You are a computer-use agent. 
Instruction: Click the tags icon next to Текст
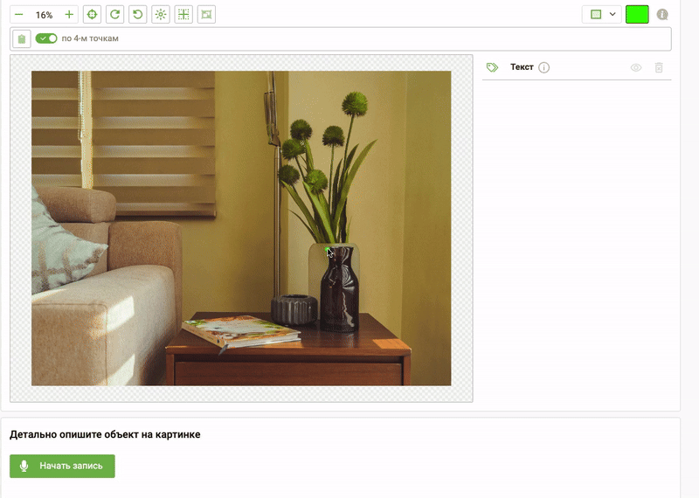pos(492,67)
